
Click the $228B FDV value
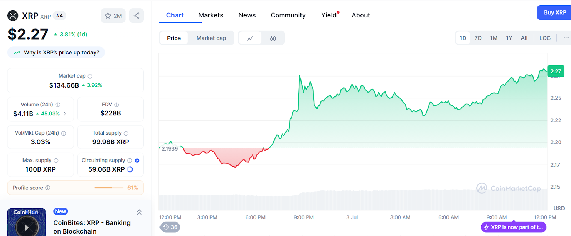[111, 113]
